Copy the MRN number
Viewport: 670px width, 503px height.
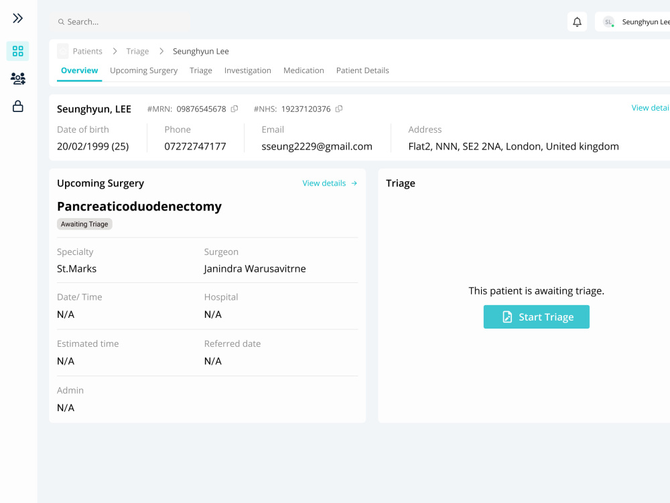234,109
